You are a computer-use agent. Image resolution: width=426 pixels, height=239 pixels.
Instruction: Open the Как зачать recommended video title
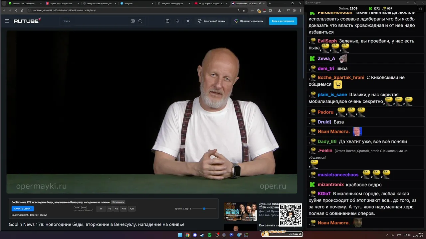(x=269, y=225)
